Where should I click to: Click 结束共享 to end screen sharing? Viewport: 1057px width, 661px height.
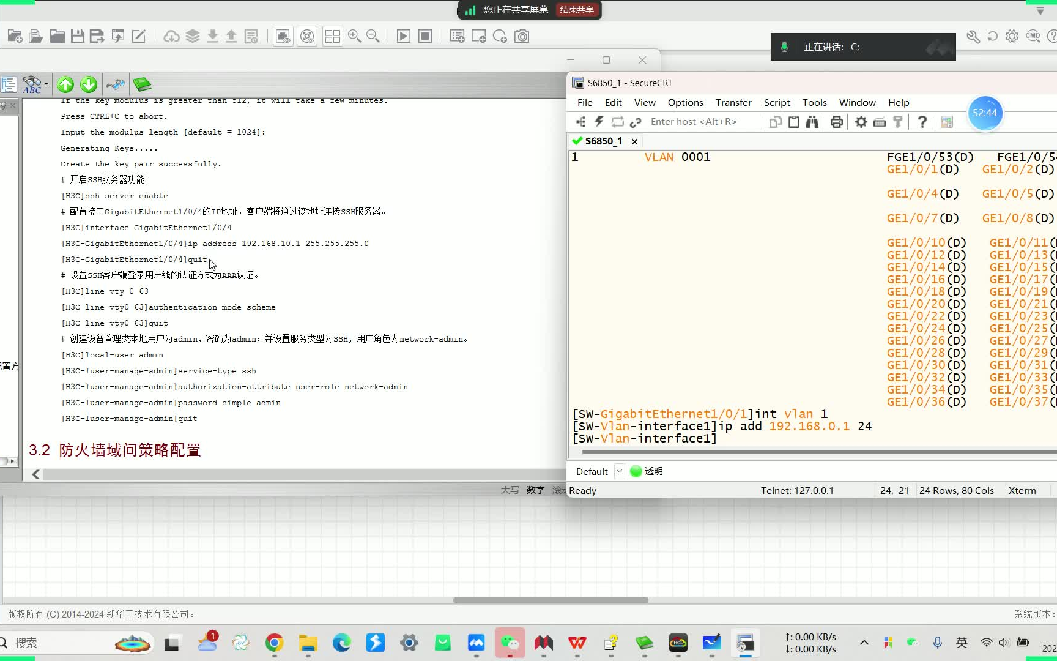coord(577,10)
